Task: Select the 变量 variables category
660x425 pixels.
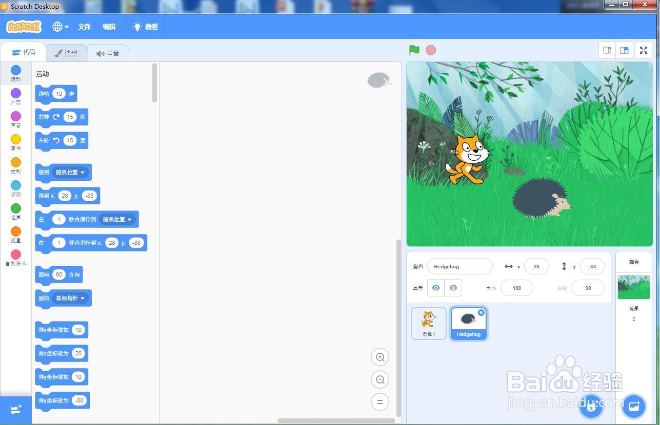Action: click(x=16, y=235)
